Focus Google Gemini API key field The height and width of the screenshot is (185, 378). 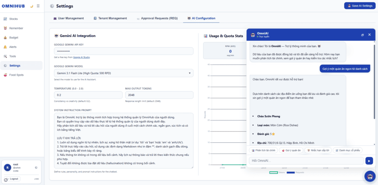click(x=124, y=51)
